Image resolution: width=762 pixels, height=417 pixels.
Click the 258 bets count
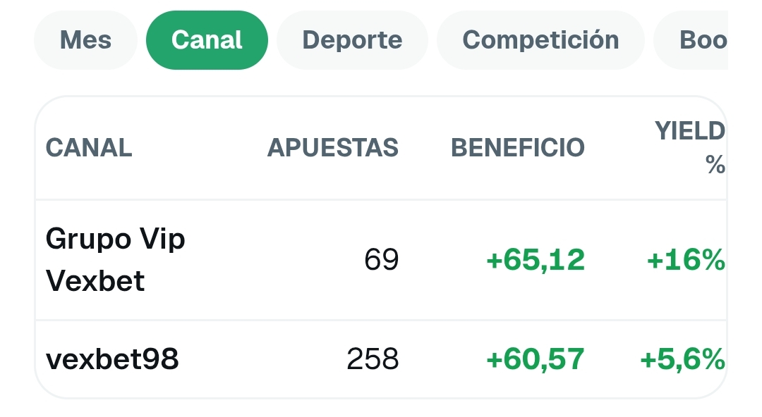pos(373,359)
